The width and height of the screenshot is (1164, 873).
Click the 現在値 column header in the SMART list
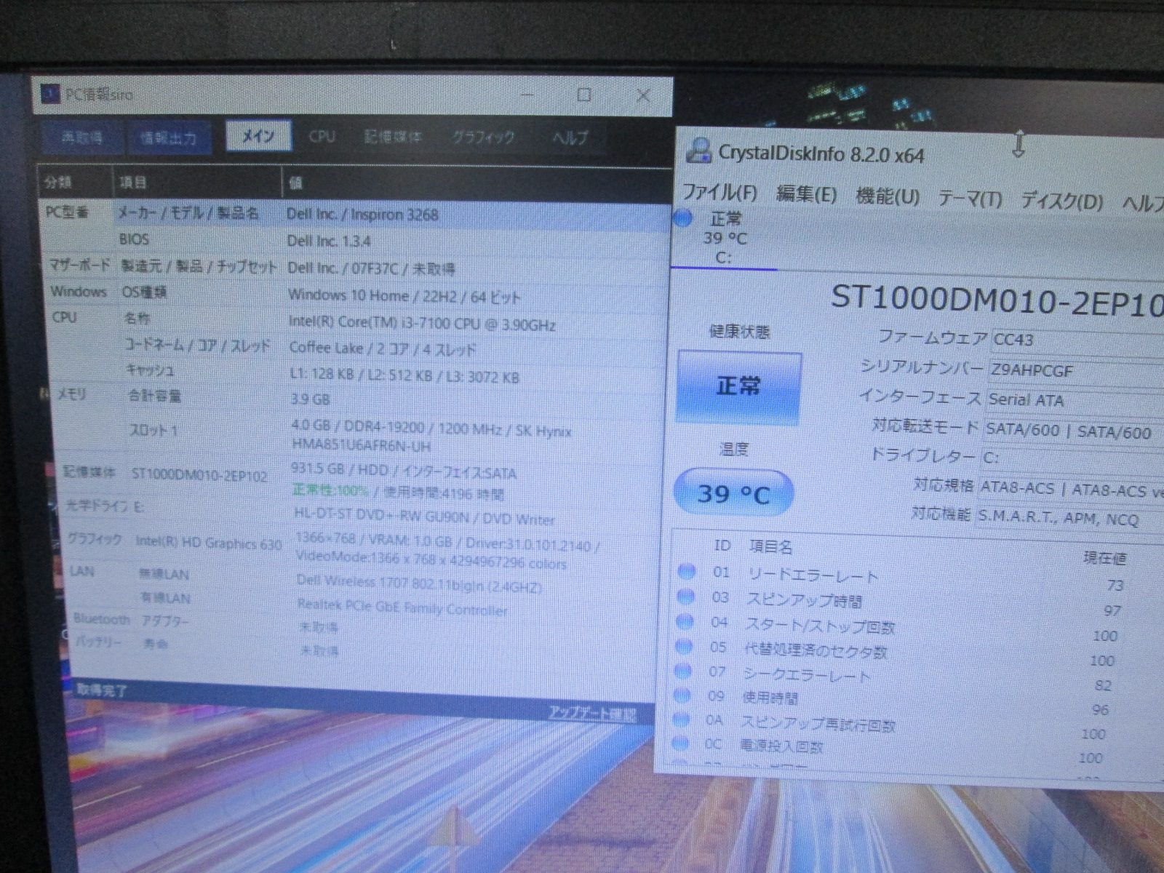(x=1104, y=558)
